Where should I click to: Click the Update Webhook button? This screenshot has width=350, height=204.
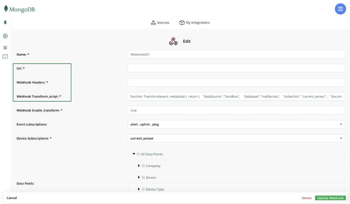coord(330,198)
